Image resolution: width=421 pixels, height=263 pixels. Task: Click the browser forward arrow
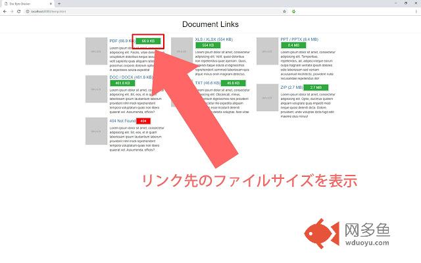pyautogui.click(x=11, y=11)
